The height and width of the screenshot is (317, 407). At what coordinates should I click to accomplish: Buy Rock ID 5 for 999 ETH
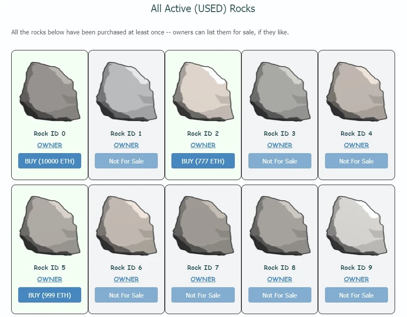click(x=49, y=295)
